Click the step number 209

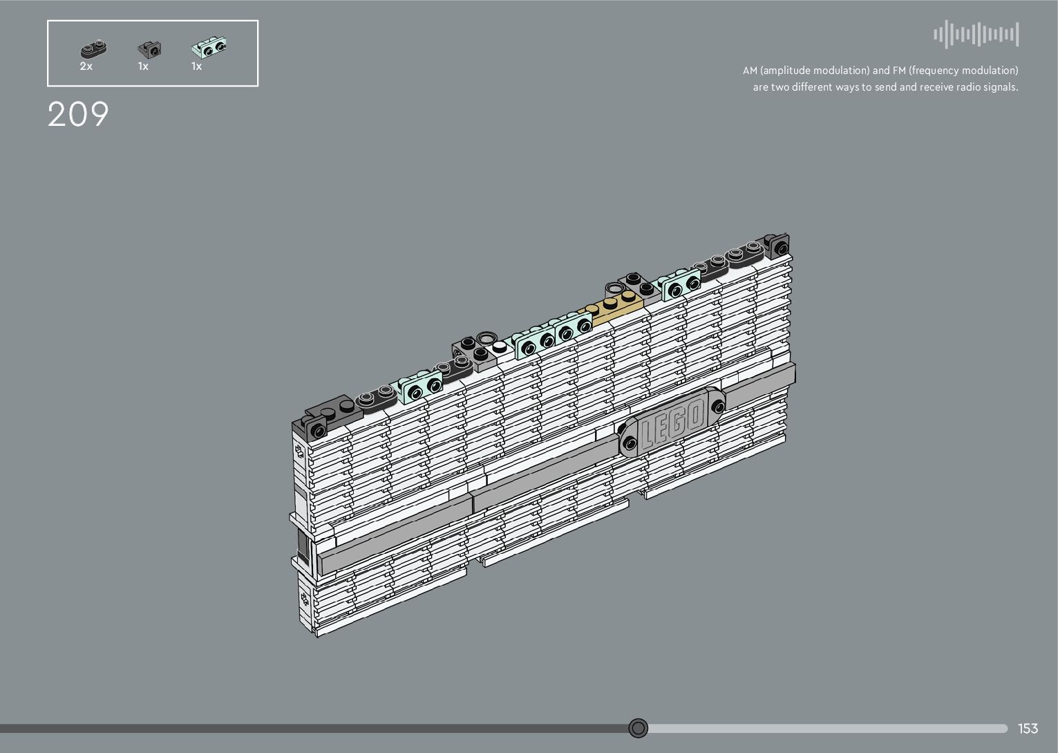tap(78, 115)
